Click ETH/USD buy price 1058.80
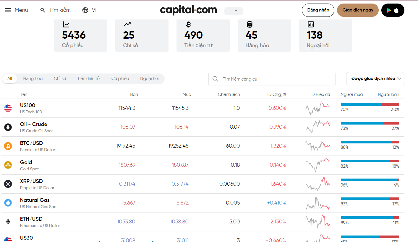This screenshot has width=418, height=242. point(179,222)
